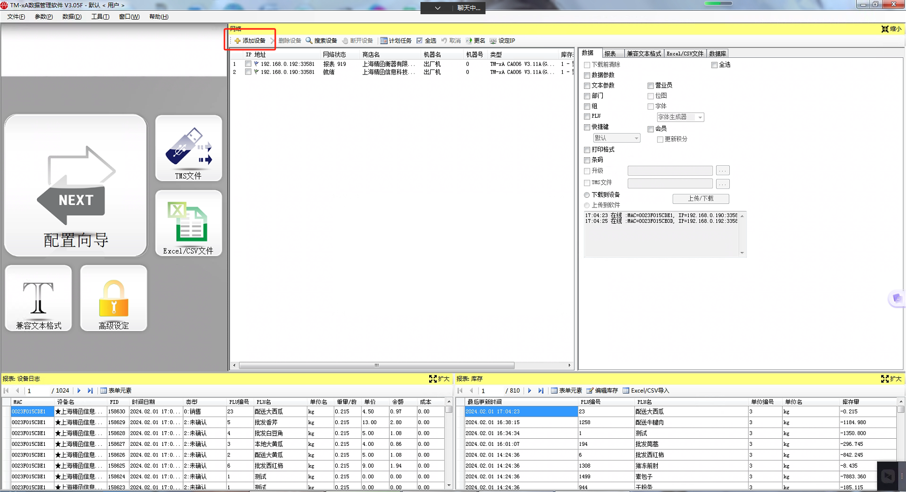
Task: Check the box for device 192.168.0.190:33581
Action: tap(248, 72)
